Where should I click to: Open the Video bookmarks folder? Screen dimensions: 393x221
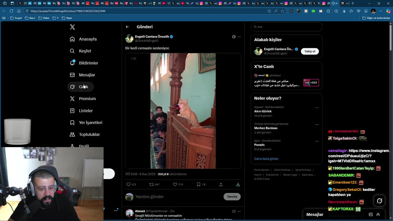pyautogui.click(x=44, y=18)
